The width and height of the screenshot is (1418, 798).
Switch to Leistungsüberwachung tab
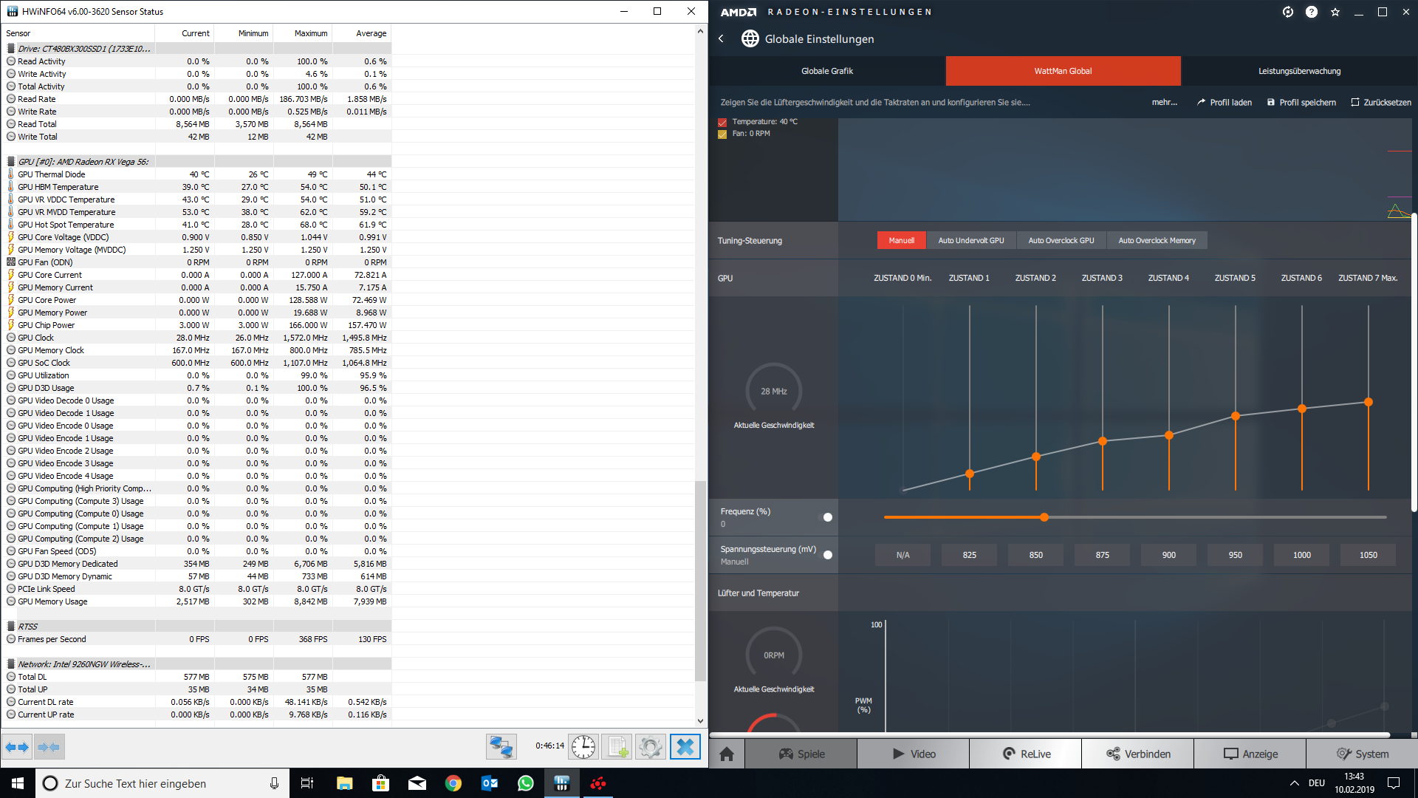[1299, 71]
